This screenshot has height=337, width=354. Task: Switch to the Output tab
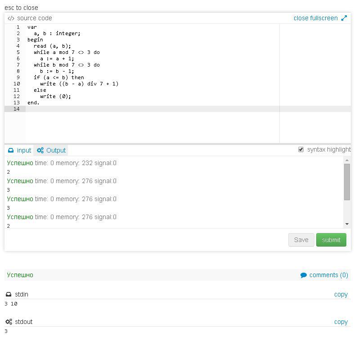click(x=51, y=150)
